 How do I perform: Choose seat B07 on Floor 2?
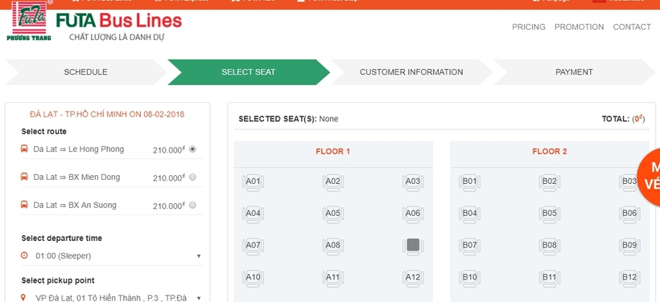coord(469,246)
